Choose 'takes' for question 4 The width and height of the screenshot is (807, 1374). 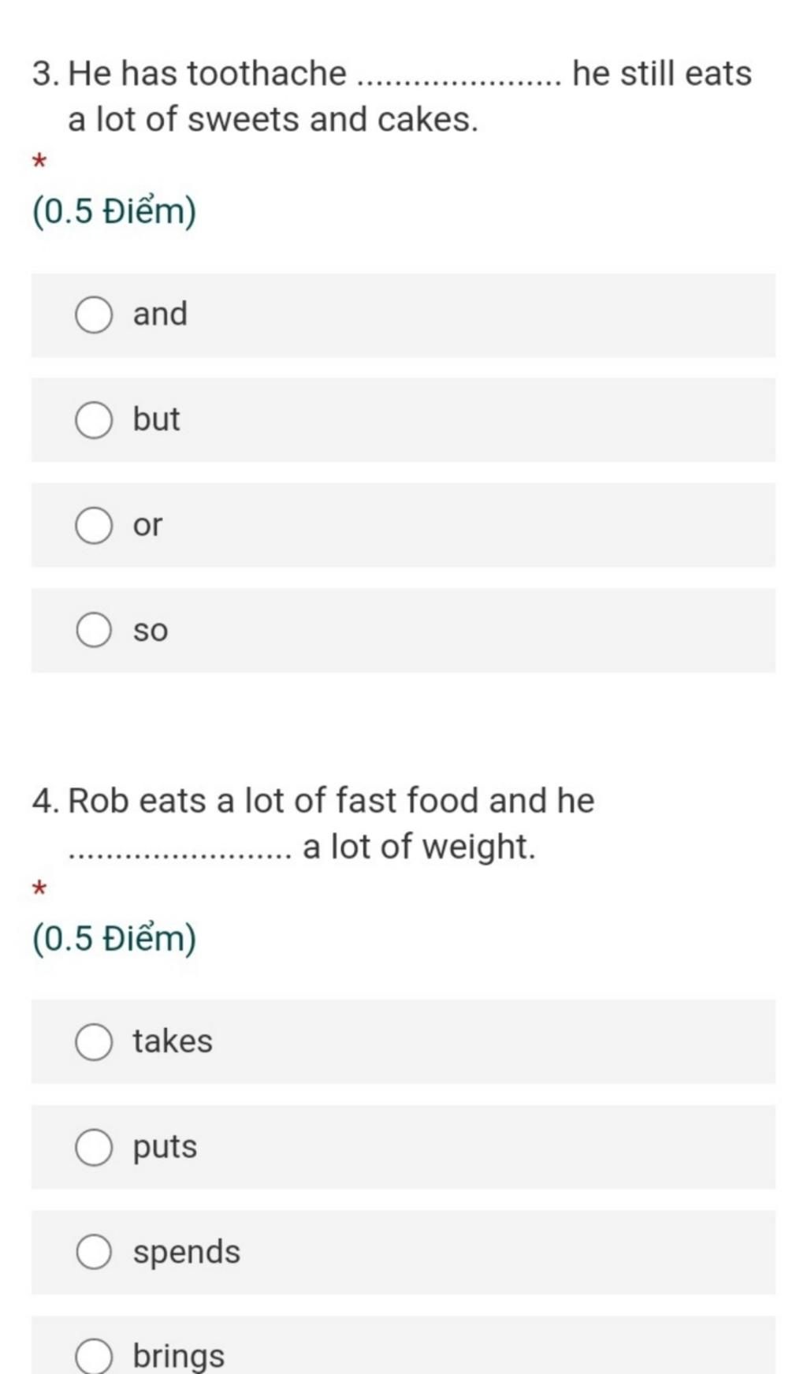click(x=94, y=1042)
